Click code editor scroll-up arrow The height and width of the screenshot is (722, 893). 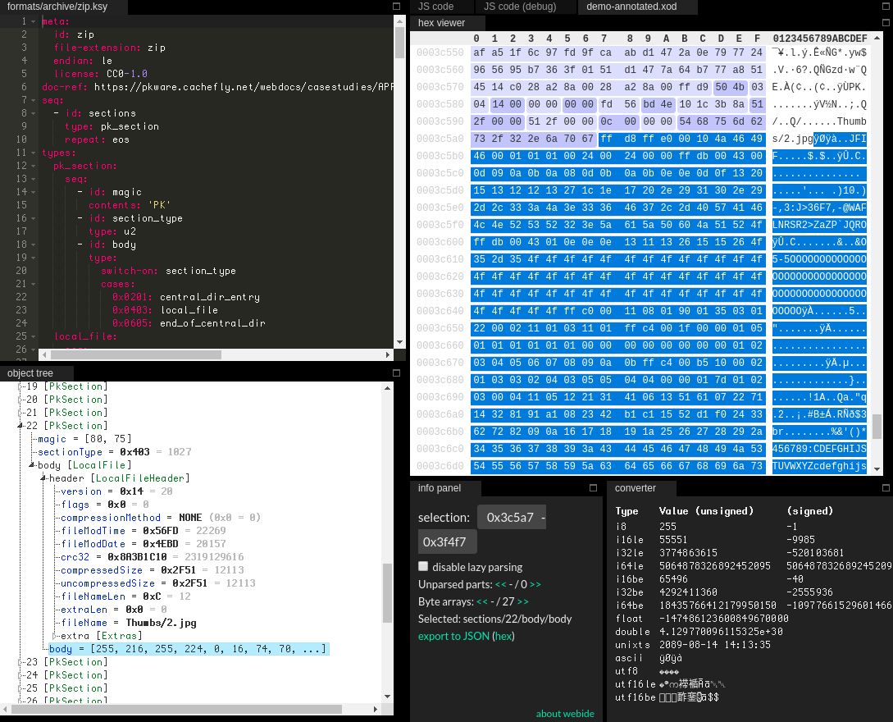pos(399,20)
